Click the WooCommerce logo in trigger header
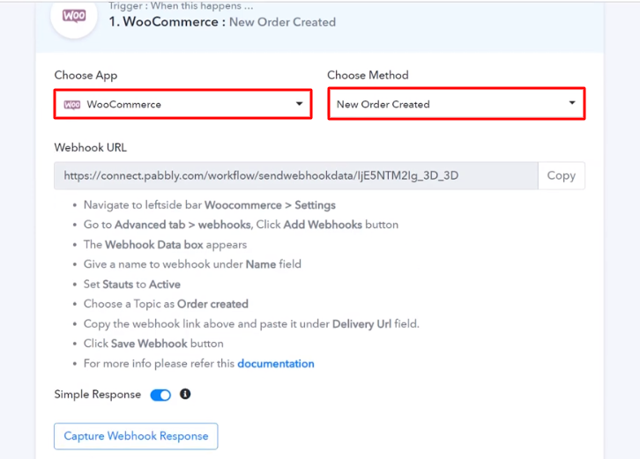The width and height of the screenshot is (640, 459). click(x=74, y=17)
